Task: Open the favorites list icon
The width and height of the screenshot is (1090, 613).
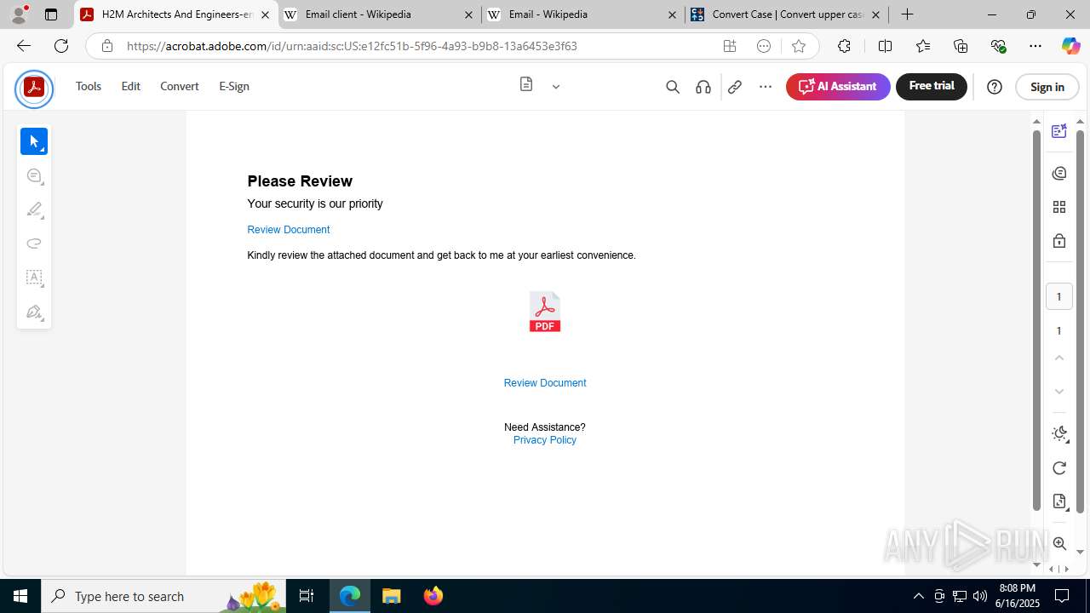Action: pos(923,46)
